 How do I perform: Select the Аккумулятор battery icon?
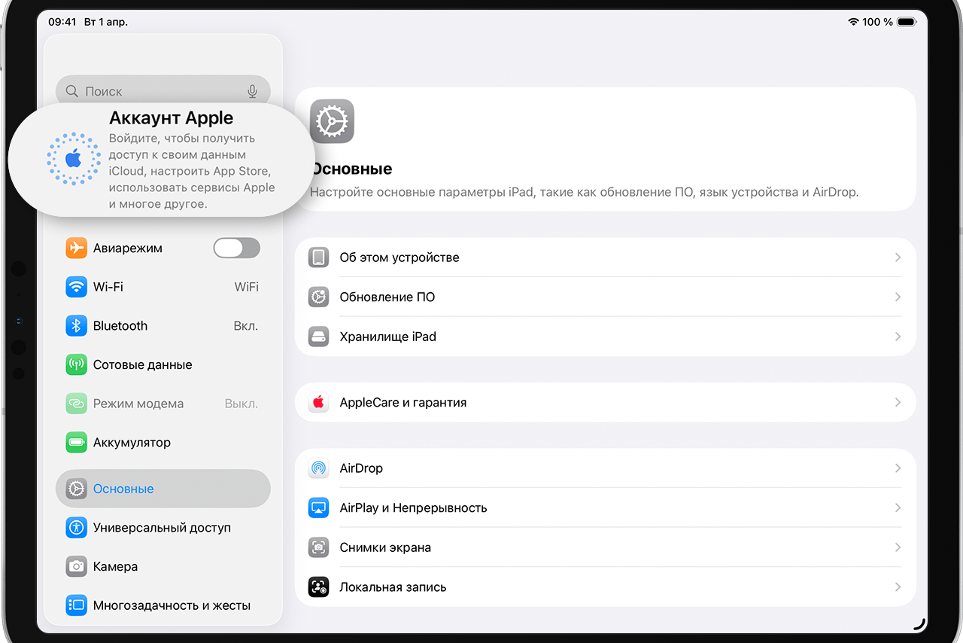76,443
